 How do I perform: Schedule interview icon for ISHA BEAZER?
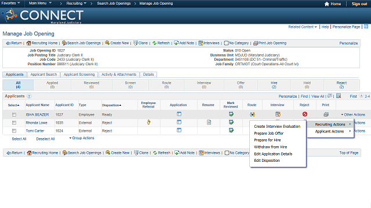278,114
